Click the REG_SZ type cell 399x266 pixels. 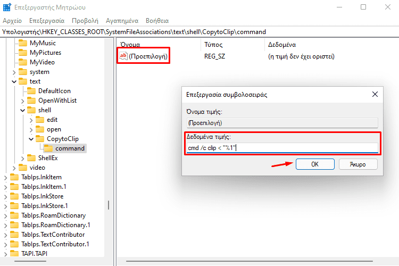214,56
